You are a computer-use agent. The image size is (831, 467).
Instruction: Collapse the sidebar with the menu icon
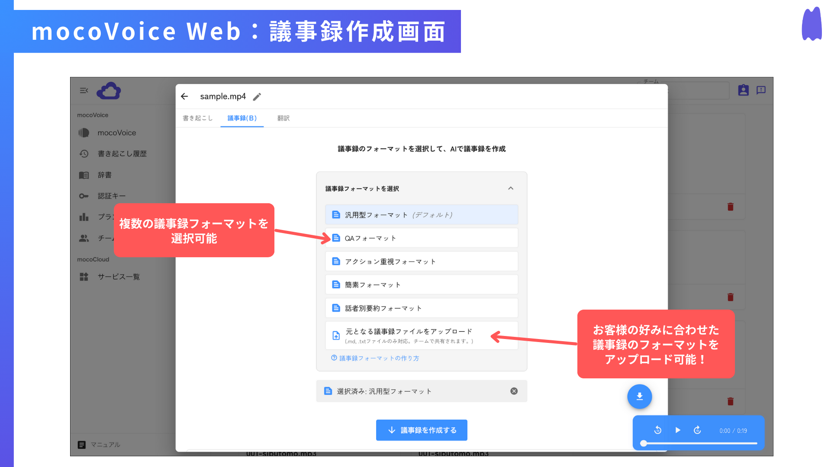tap(84, 90)
